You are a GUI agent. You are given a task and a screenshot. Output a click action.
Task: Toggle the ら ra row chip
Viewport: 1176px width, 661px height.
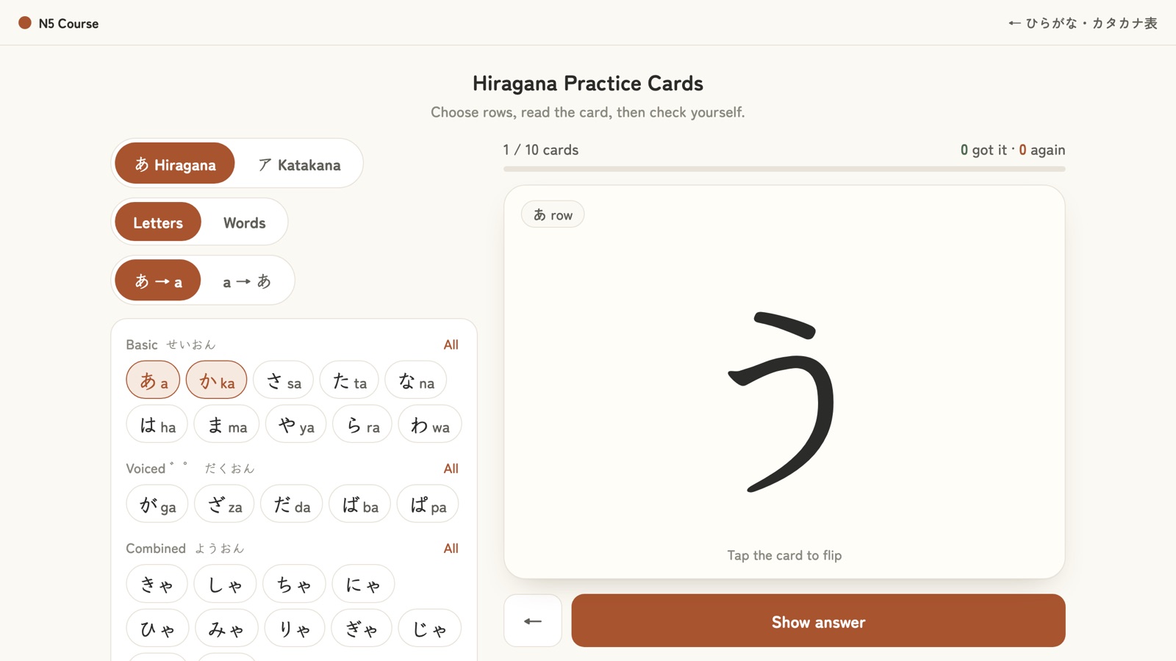click(x=362, y=425)
